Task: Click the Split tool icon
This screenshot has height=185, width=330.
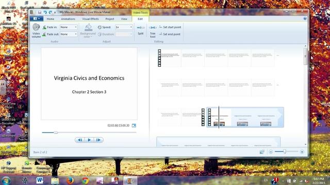Action: tap(141, 27)
